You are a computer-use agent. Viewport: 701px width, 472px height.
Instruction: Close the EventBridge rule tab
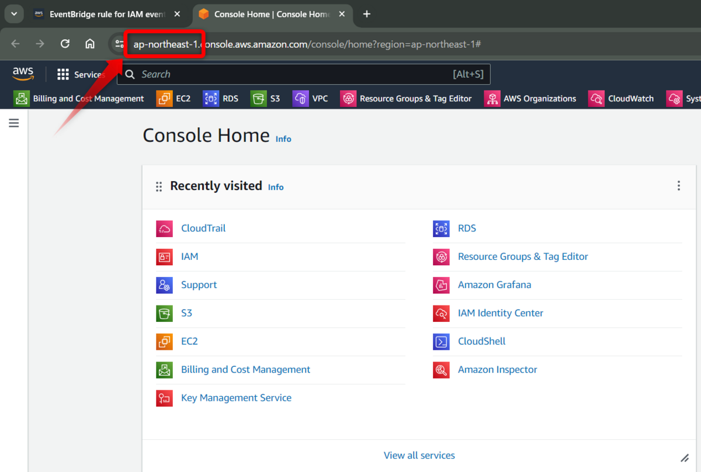(178, 14)
